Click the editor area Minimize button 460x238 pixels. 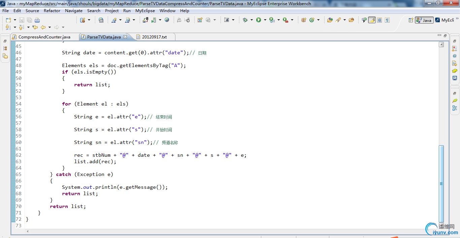click(439, 35)
